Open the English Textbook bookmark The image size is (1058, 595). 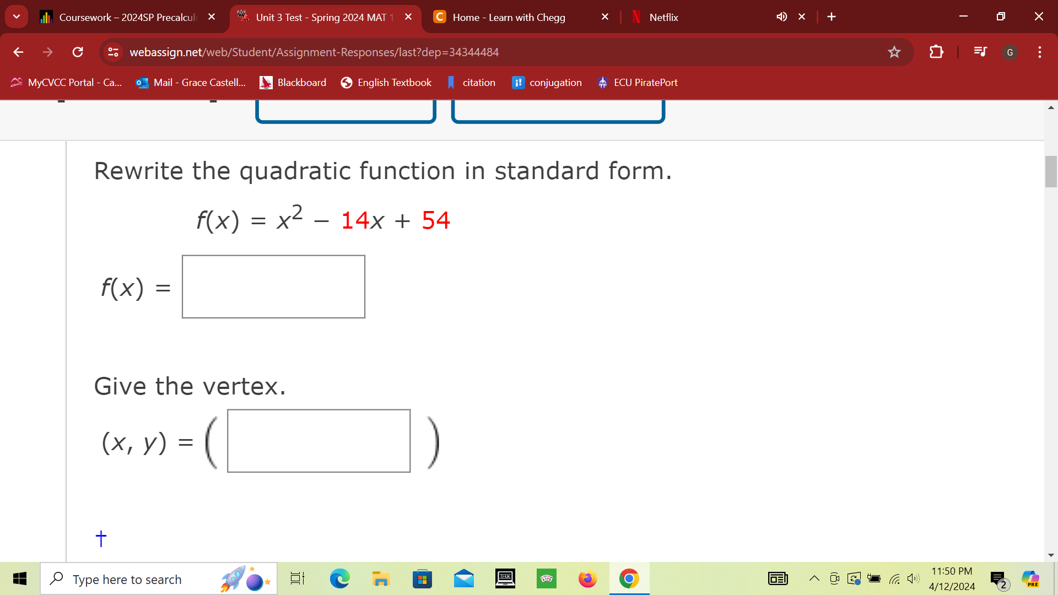tap(386, 82)
